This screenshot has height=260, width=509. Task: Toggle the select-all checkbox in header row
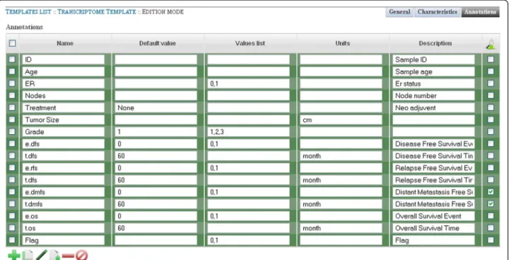(x=12, y=43)
